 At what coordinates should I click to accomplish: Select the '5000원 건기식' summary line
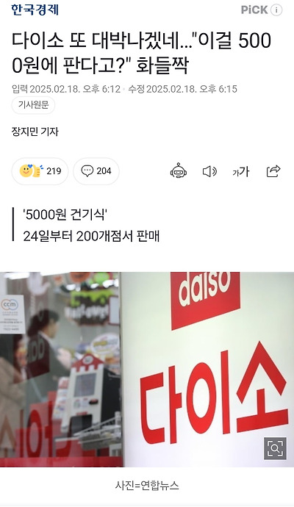tap(65, 215)
